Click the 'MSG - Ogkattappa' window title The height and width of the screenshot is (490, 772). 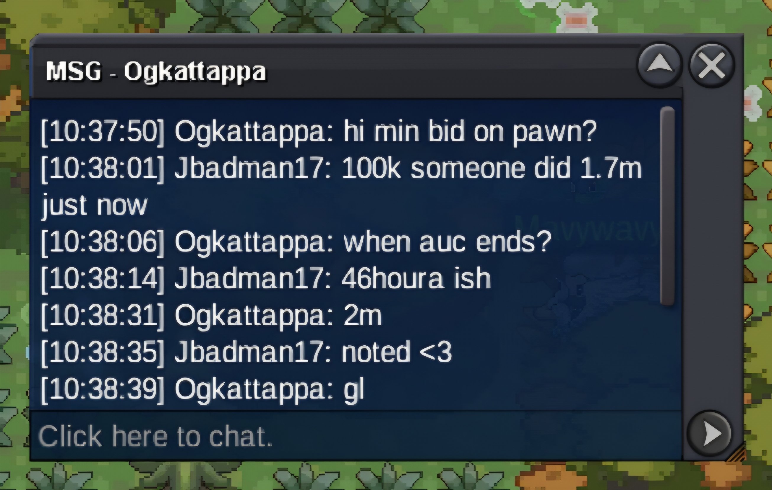(156, 71)
